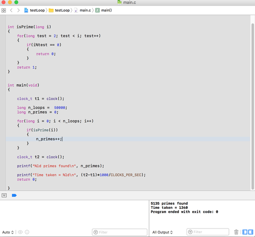Click 'Time taken = 1340' console output
Screen dimensions: 255x237
coord(169,208)
